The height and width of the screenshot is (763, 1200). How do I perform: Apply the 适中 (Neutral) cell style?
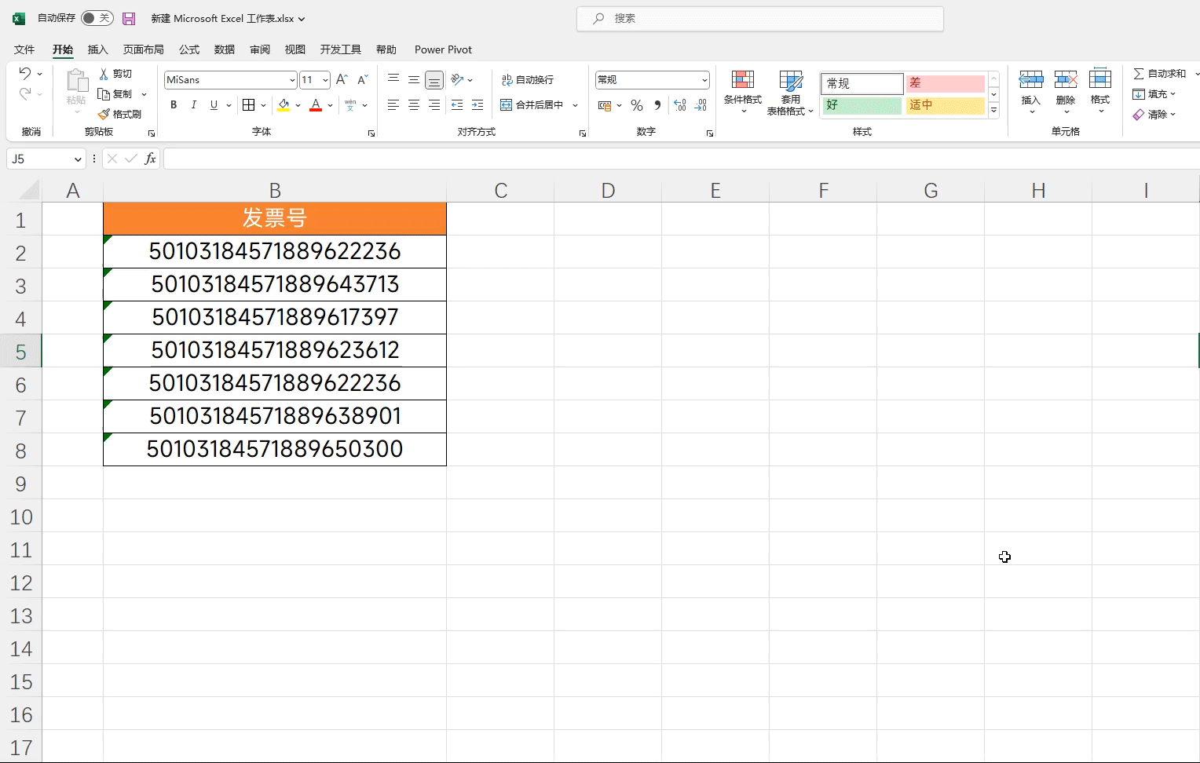(946, 105)
